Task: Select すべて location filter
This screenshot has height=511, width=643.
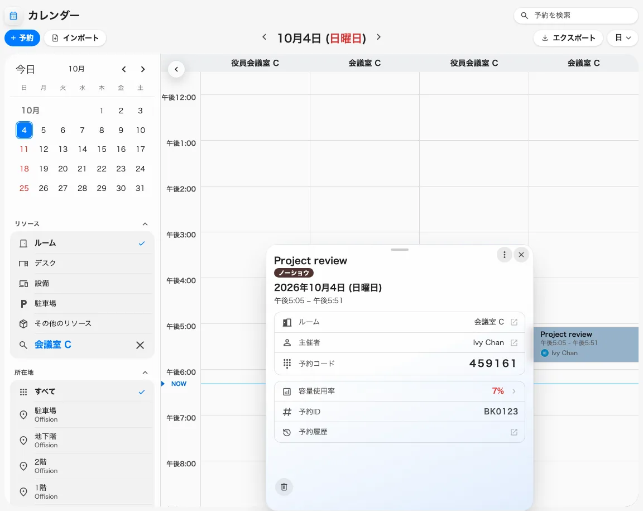Action: click(82, 391)
